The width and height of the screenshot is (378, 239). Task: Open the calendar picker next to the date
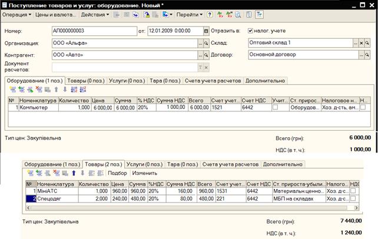tap(206, 31)
